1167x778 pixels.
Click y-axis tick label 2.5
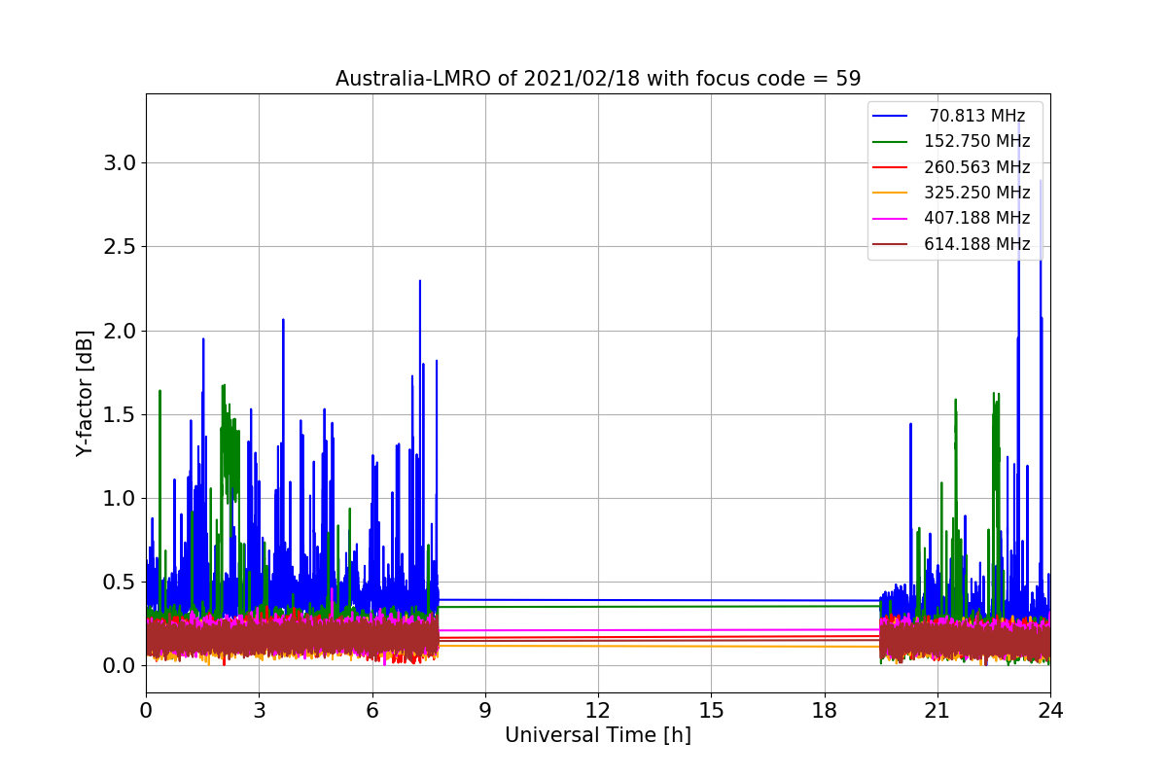pos(119,247)
